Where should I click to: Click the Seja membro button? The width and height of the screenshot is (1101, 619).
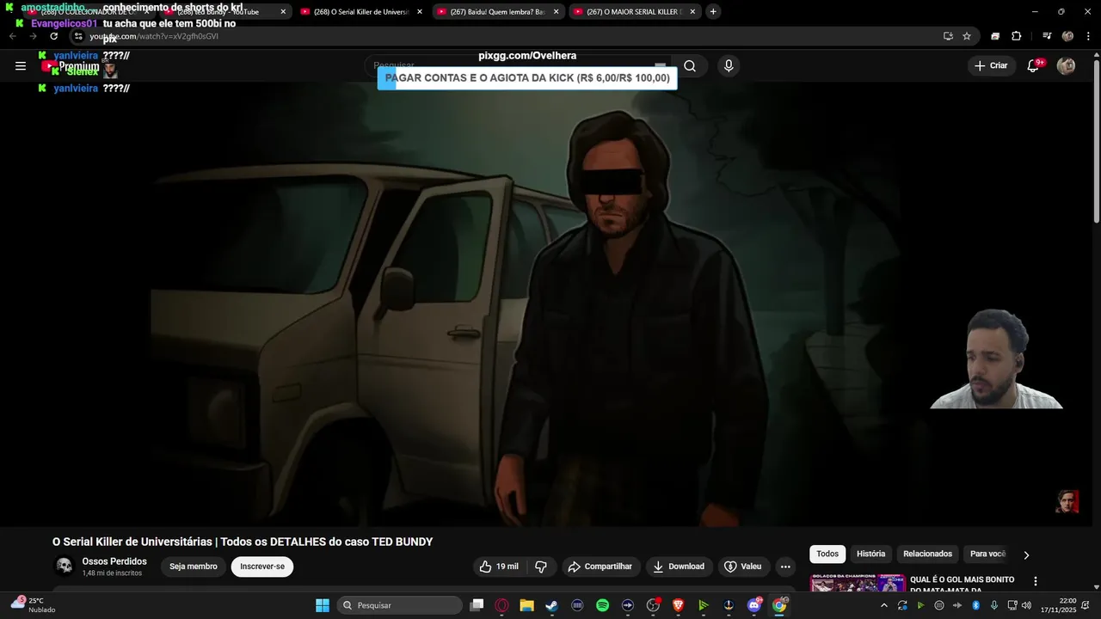pyautogui.click(x=194, y=567)
